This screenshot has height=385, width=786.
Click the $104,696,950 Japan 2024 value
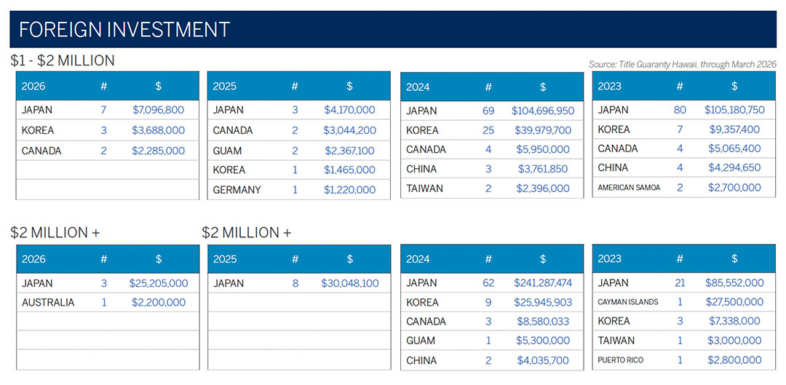(x=543, y=111)
